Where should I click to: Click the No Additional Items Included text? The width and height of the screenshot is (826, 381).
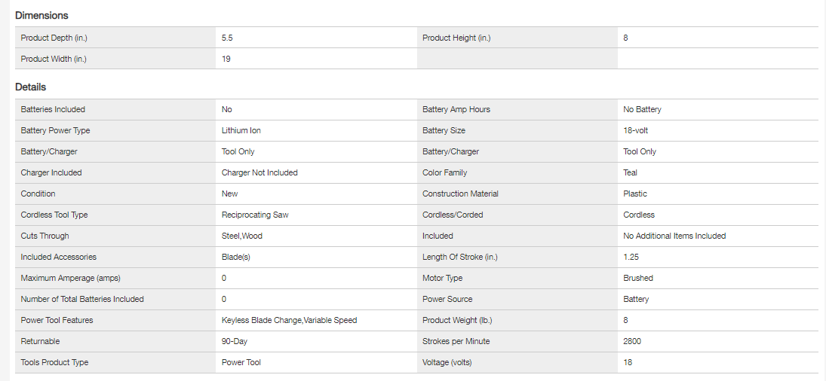[x=674, y=236]
